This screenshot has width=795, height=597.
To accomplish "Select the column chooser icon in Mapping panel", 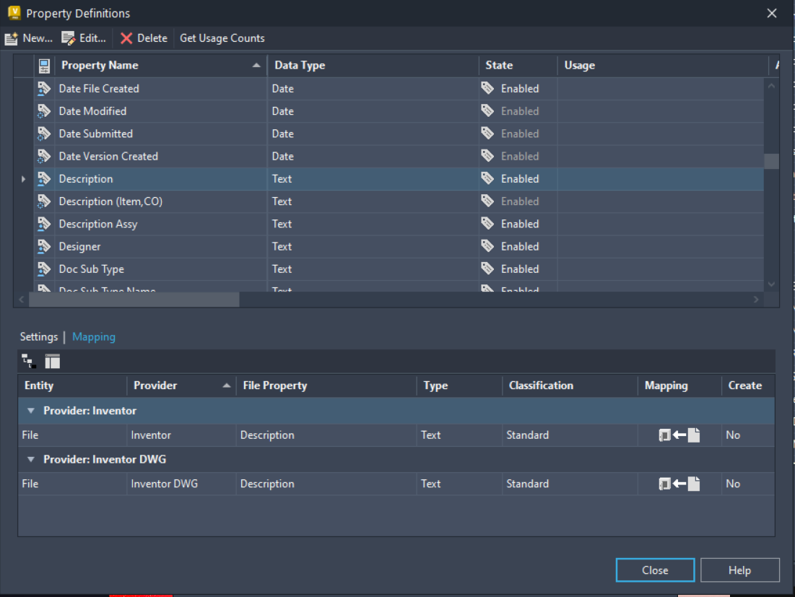I will click(x=52, y=361).
